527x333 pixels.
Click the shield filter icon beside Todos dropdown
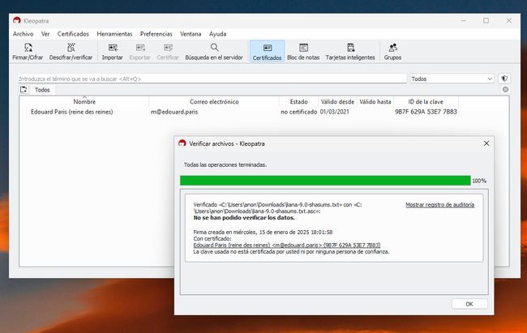[503, 79]
